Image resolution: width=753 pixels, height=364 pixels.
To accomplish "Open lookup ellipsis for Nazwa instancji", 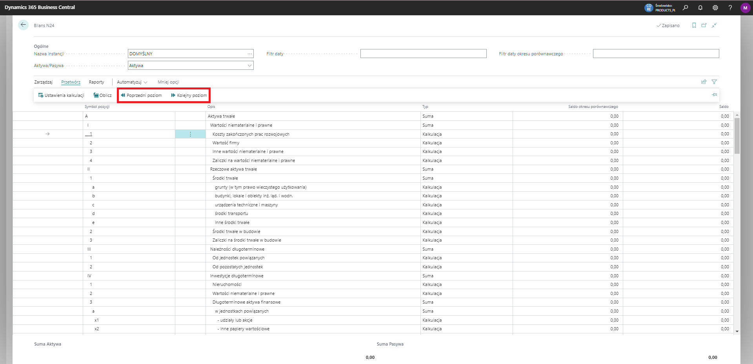I will point(249,54).
